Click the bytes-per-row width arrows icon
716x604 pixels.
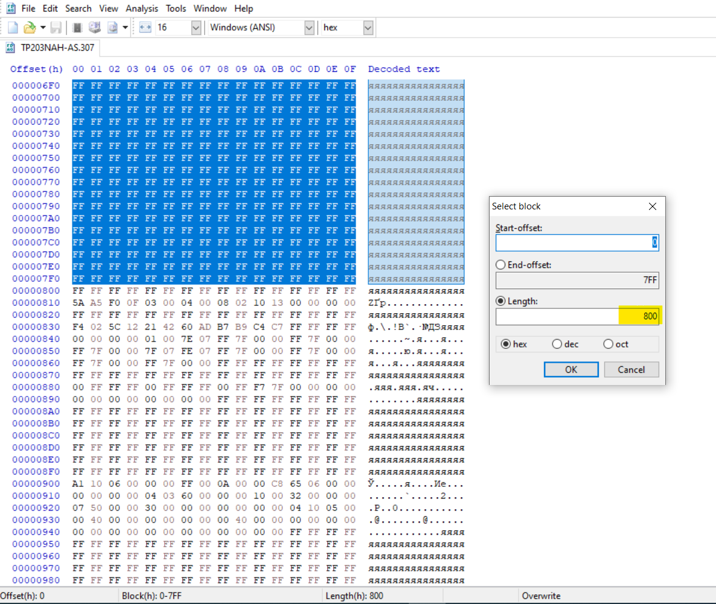coord(145,28)
